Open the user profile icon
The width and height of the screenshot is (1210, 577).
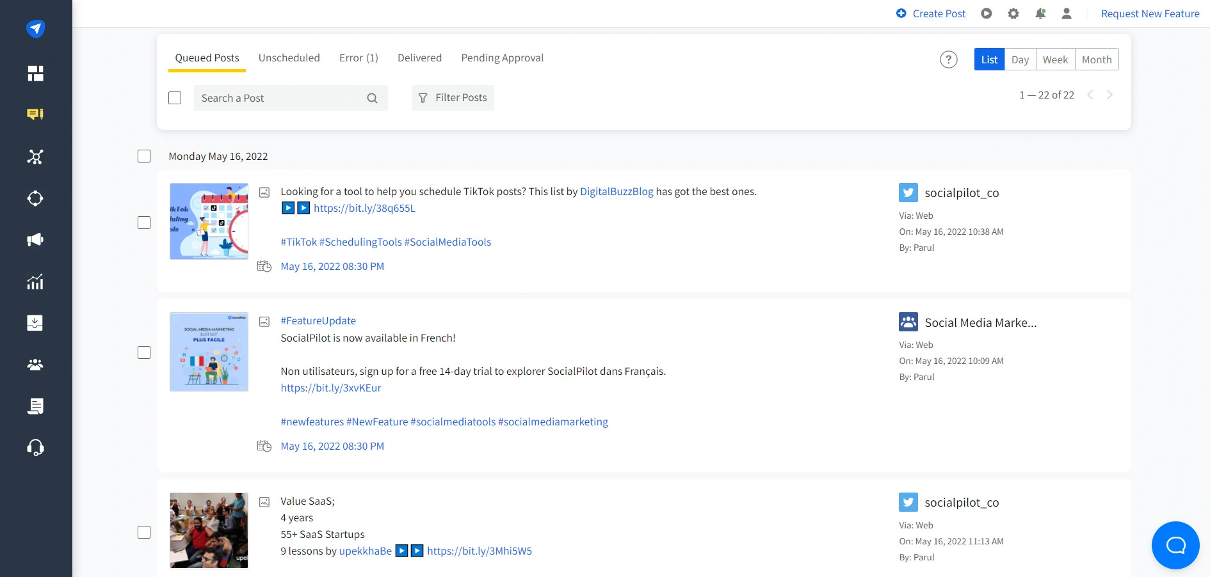tap(1067, 13)
